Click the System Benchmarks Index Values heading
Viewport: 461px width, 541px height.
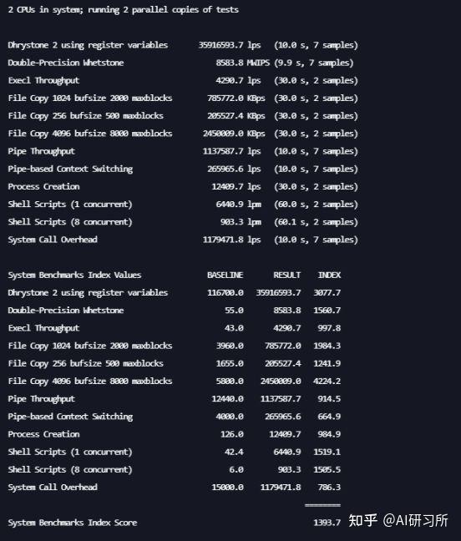pyautogui.click(x=74, y=275)
